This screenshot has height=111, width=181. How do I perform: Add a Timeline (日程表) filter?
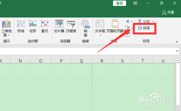(71, 26)
